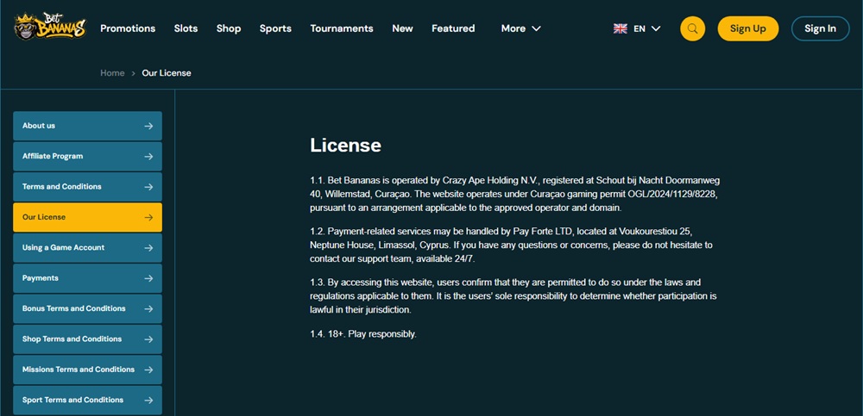Click arrow icon on Affiliate Program row

[148, 157]
